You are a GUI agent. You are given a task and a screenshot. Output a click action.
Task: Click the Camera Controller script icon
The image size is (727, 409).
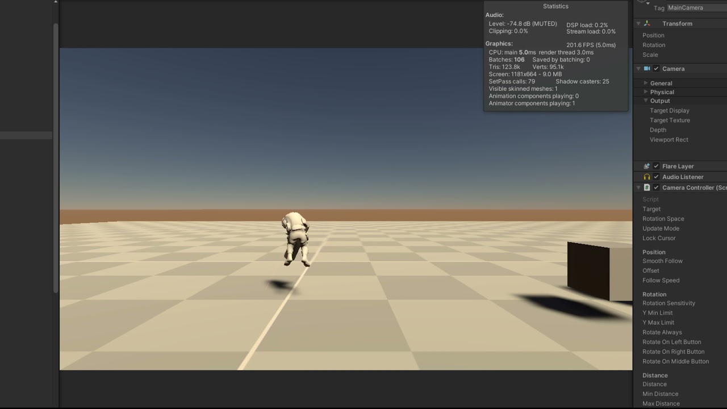[647, 188]
